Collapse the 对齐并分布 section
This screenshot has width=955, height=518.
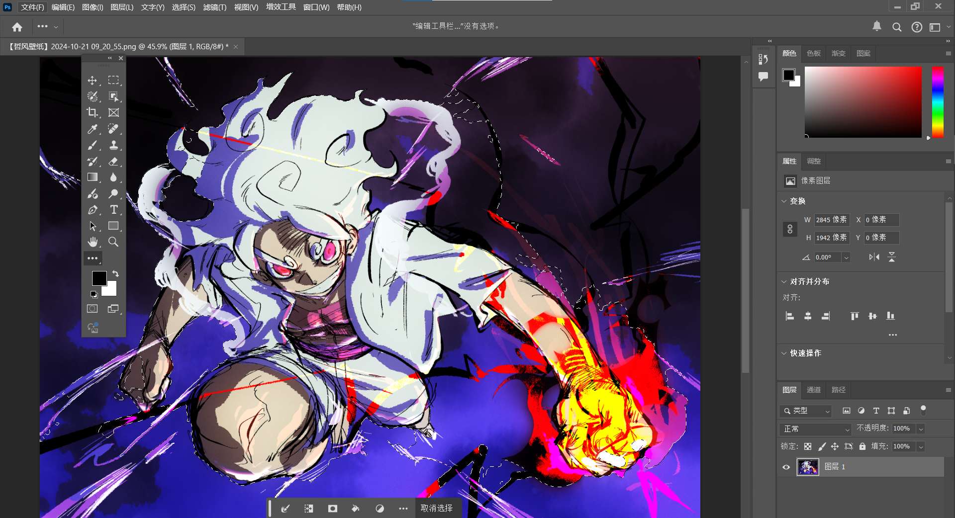[784, 282]
